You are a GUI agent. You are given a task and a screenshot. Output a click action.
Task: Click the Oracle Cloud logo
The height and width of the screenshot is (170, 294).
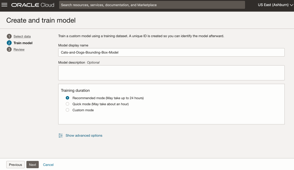33,5
